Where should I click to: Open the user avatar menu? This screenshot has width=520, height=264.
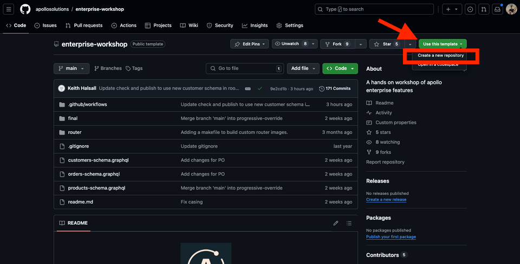tap(511, 9)
